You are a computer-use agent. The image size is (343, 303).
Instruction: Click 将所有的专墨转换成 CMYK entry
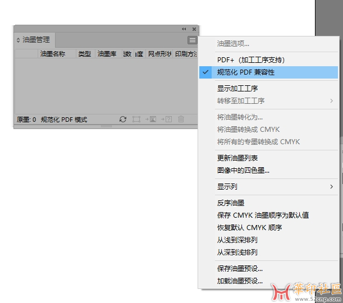click(269, 142)
